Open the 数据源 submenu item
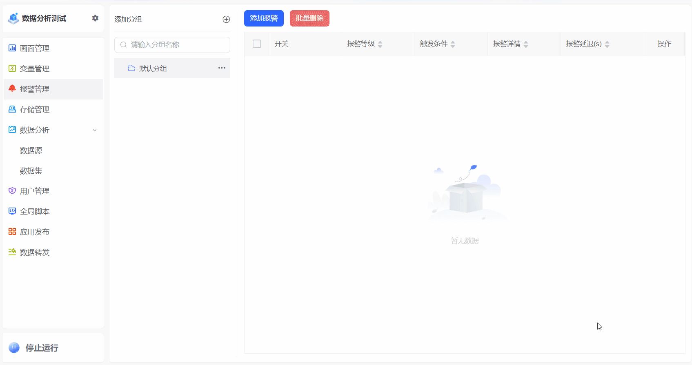Screen dimensions: 692x365 (31, 150)
